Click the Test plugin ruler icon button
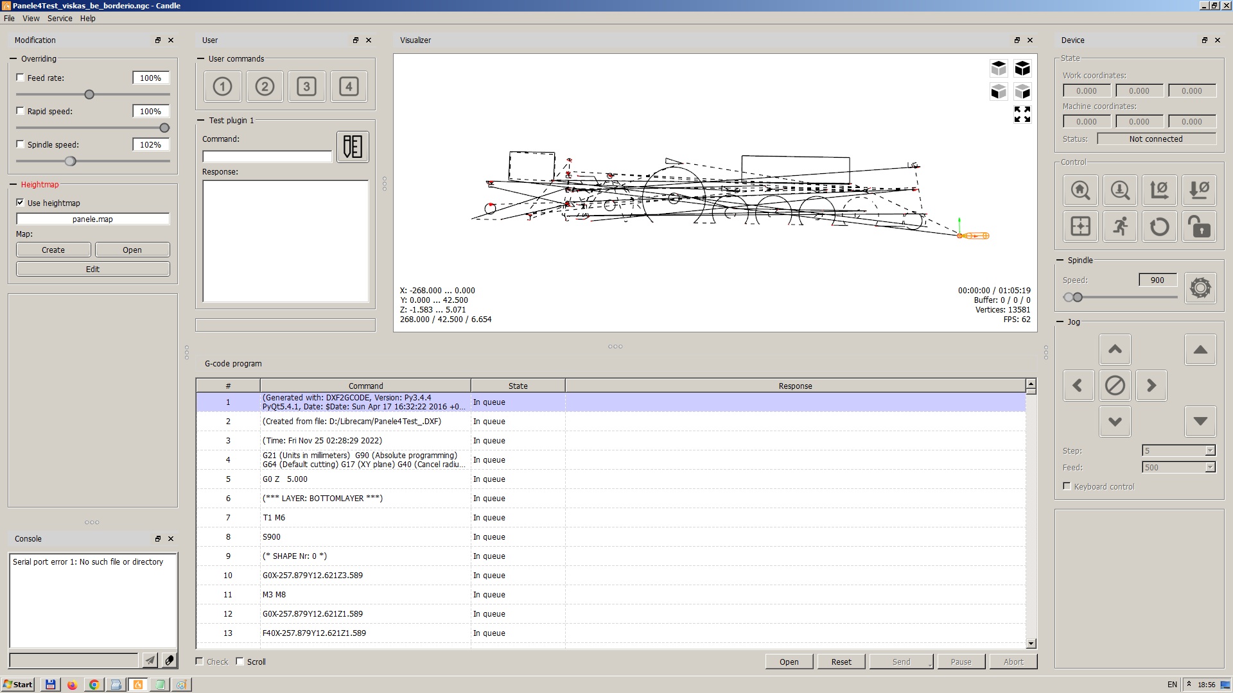Screen dimensions: 1233x693 (x=353, y=147)
